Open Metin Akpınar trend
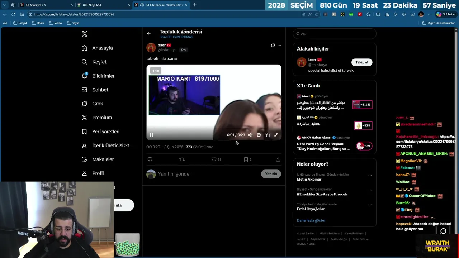Image resolution: width=459 pixels, height=258 pixels. pos(309,180)
